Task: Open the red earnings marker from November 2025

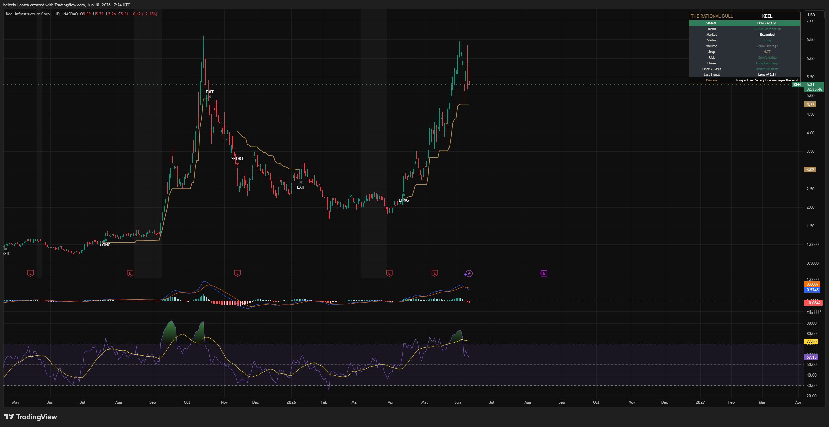Action: pos(237,273)
